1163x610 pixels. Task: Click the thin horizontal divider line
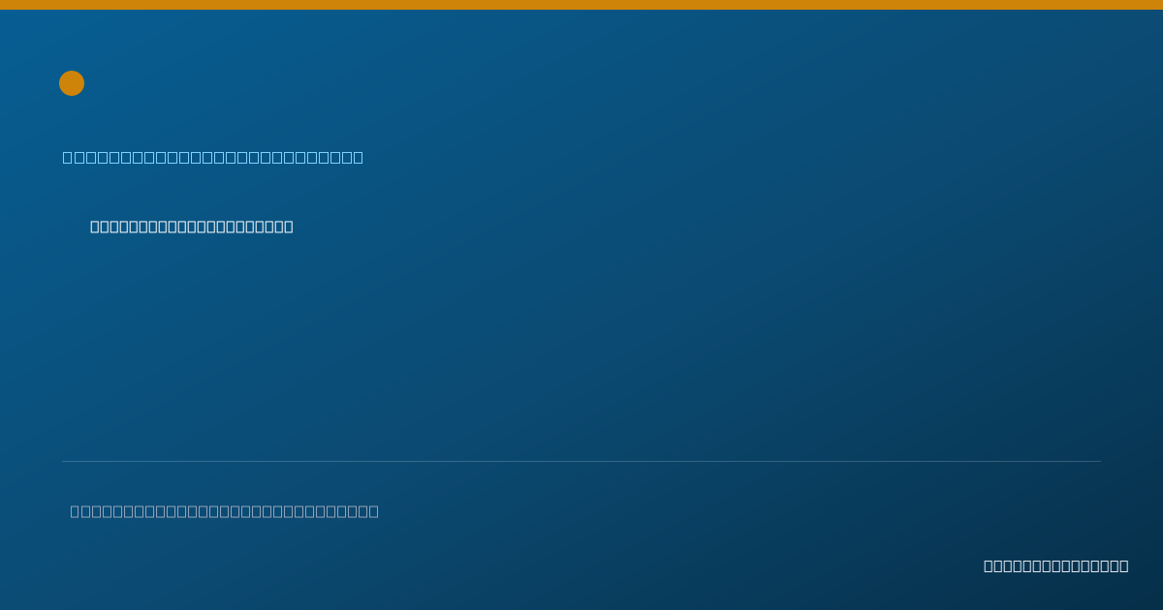click(581, 461)
